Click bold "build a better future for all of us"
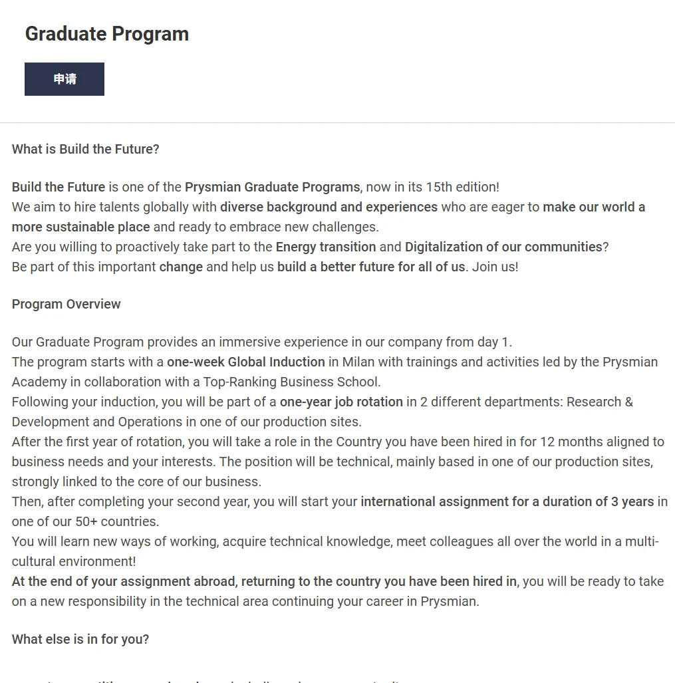This screenshot has width=675, height=683. (372, 267)
